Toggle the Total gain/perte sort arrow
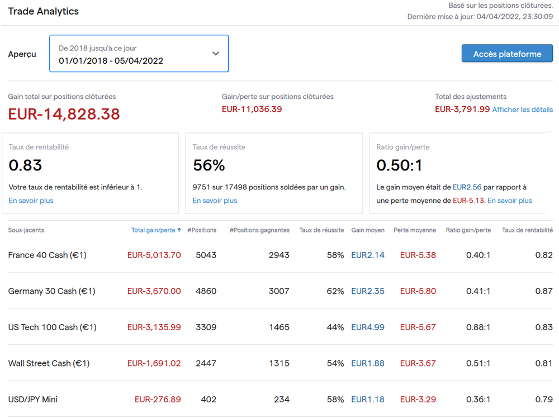 (x=179, y=230)
